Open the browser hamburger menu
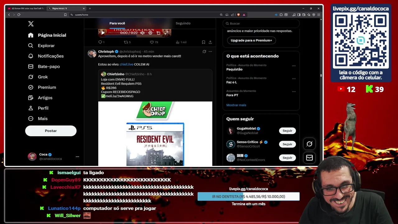Image resolution: width=398 pixels, height=224 pixels. click(x=319, y=15)
